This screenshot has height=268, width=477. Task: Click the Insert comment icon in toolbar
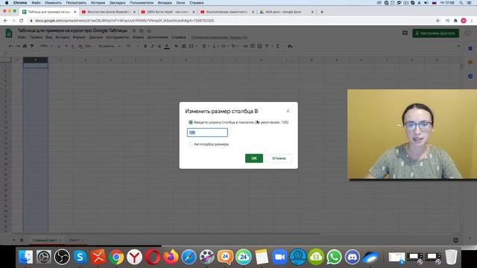click(x=253, y=46)
